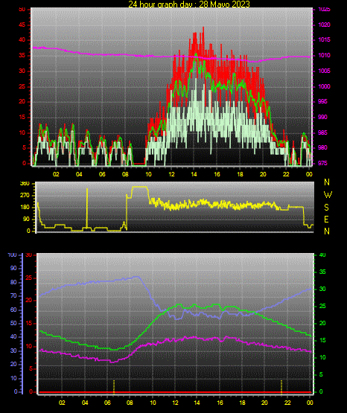Click the 1020 label on the magenta pressure axis
This screenshot has height=413, width=347.
click(325, 25)
